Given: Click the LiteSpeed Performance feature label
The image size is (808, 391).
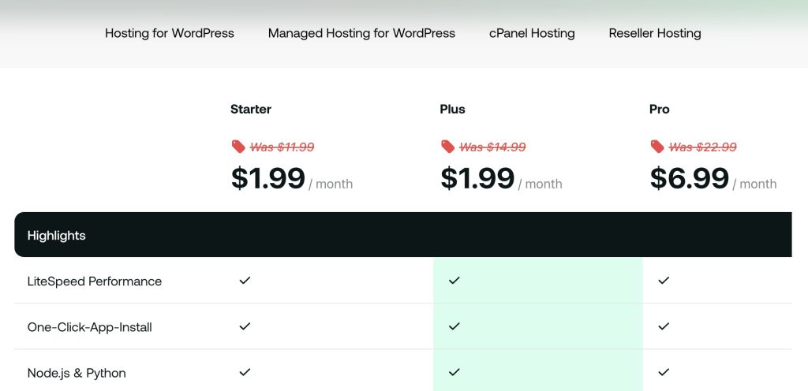Looking at the screenshot, I should [x=95, y=281].
